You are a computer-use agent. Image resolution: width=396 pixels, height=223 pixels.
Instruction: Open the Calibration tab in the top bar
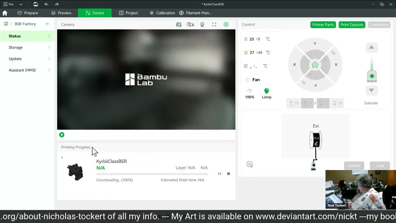(x=162, y=13)
